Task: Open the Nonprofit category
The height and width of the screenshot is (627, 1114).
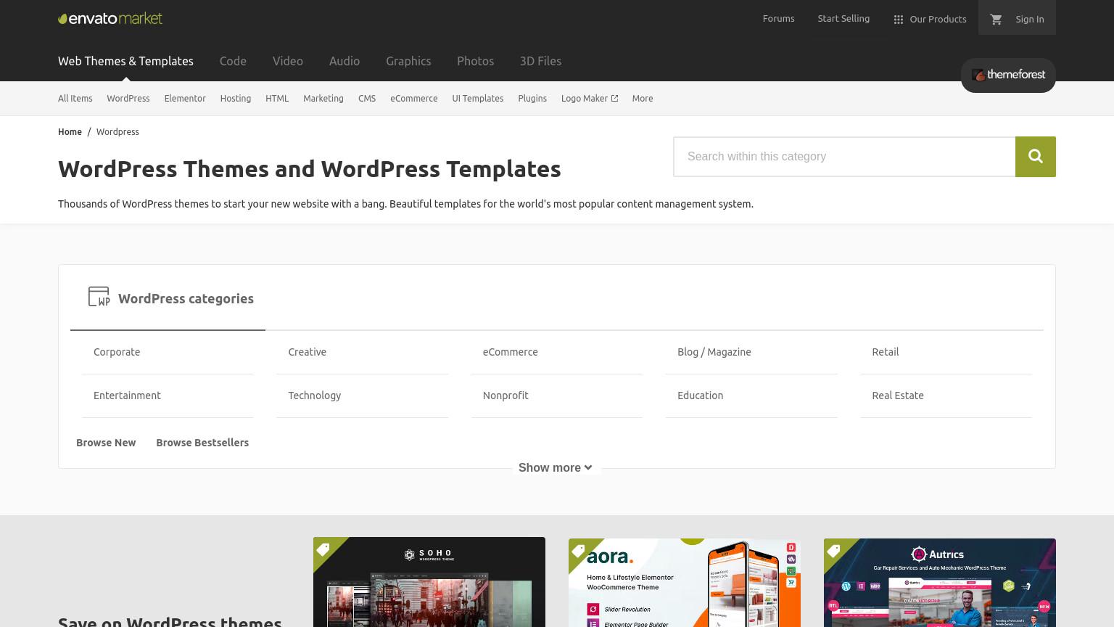Action: [506, 396]
